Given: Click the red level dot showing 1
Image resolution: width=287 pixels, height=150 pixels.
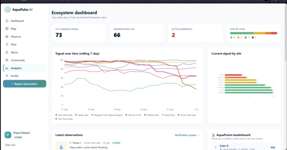Looking at the screenshot, I should coord(253,37).
